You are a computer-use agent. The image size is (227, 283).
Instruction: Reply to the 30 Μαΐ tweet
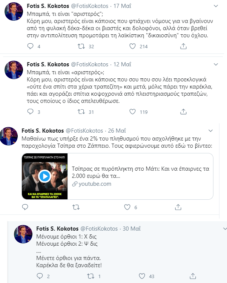click(x=40, y=276)
